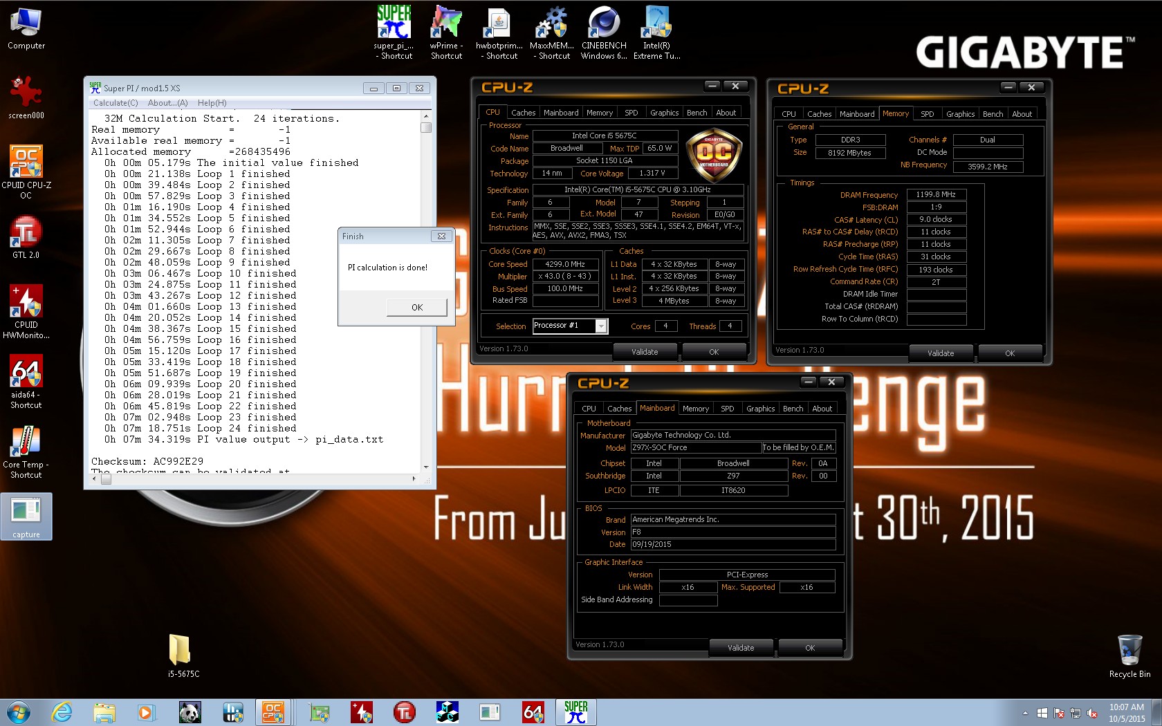1162x726 pixels.
Task: Click CAS# Latency 9.0 clocks value
Action: (936, 220)
